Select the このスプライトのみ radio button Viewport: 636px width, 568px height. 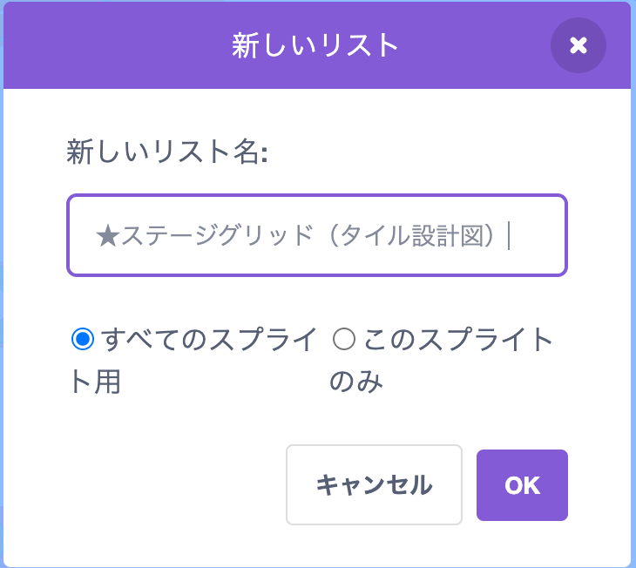point(344,340)
